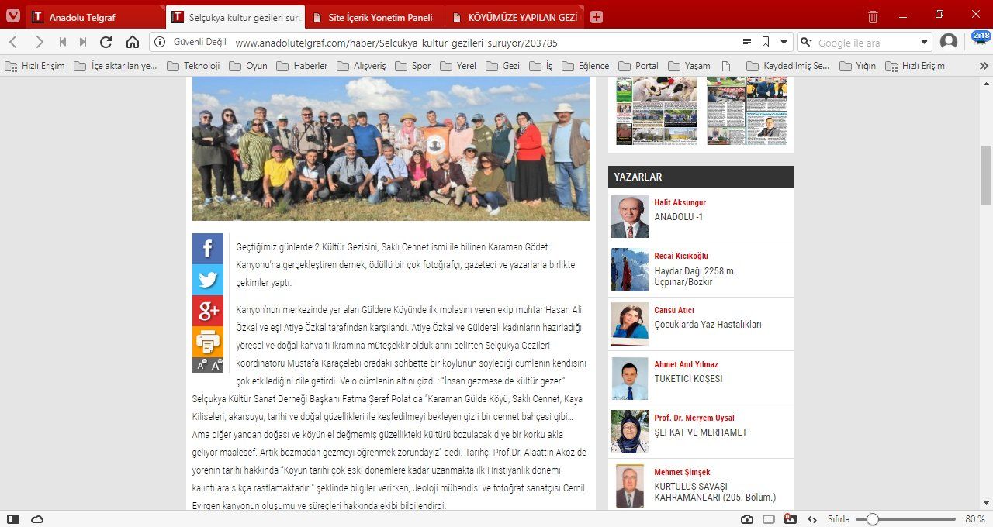Reload the current page
The height and width of the screenshot is (527, 993).
pyautogui.click(x=106, y=42)
